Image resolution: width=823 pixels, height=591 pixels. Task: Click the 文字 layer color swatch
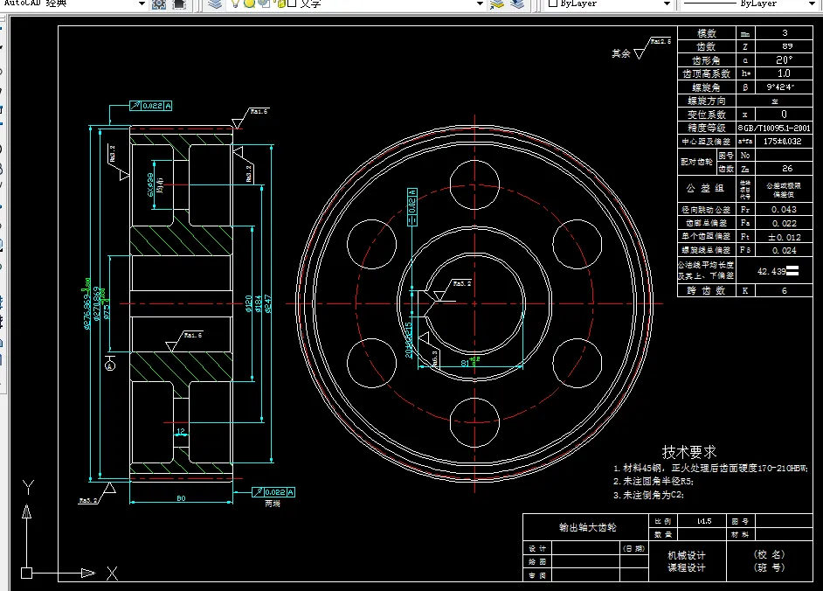(x=293, y=3)
